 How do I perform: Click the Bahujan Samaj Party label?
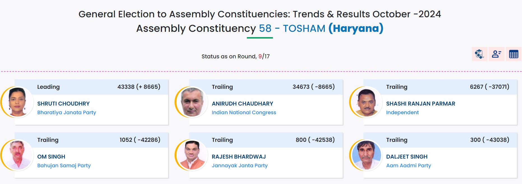64,166
